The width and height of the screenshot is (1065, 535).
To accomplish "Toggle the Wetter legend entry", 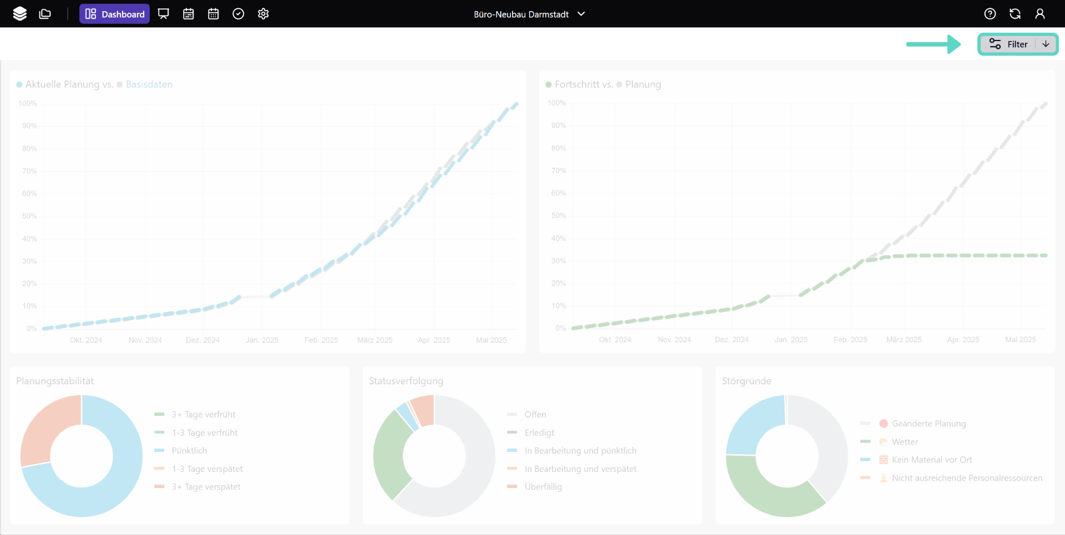I will [x=905, y=442].
